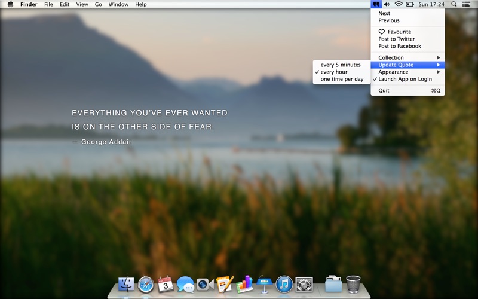Open the volume control in menu bar
Screen dimensions: 478x299
pos(387,4)
